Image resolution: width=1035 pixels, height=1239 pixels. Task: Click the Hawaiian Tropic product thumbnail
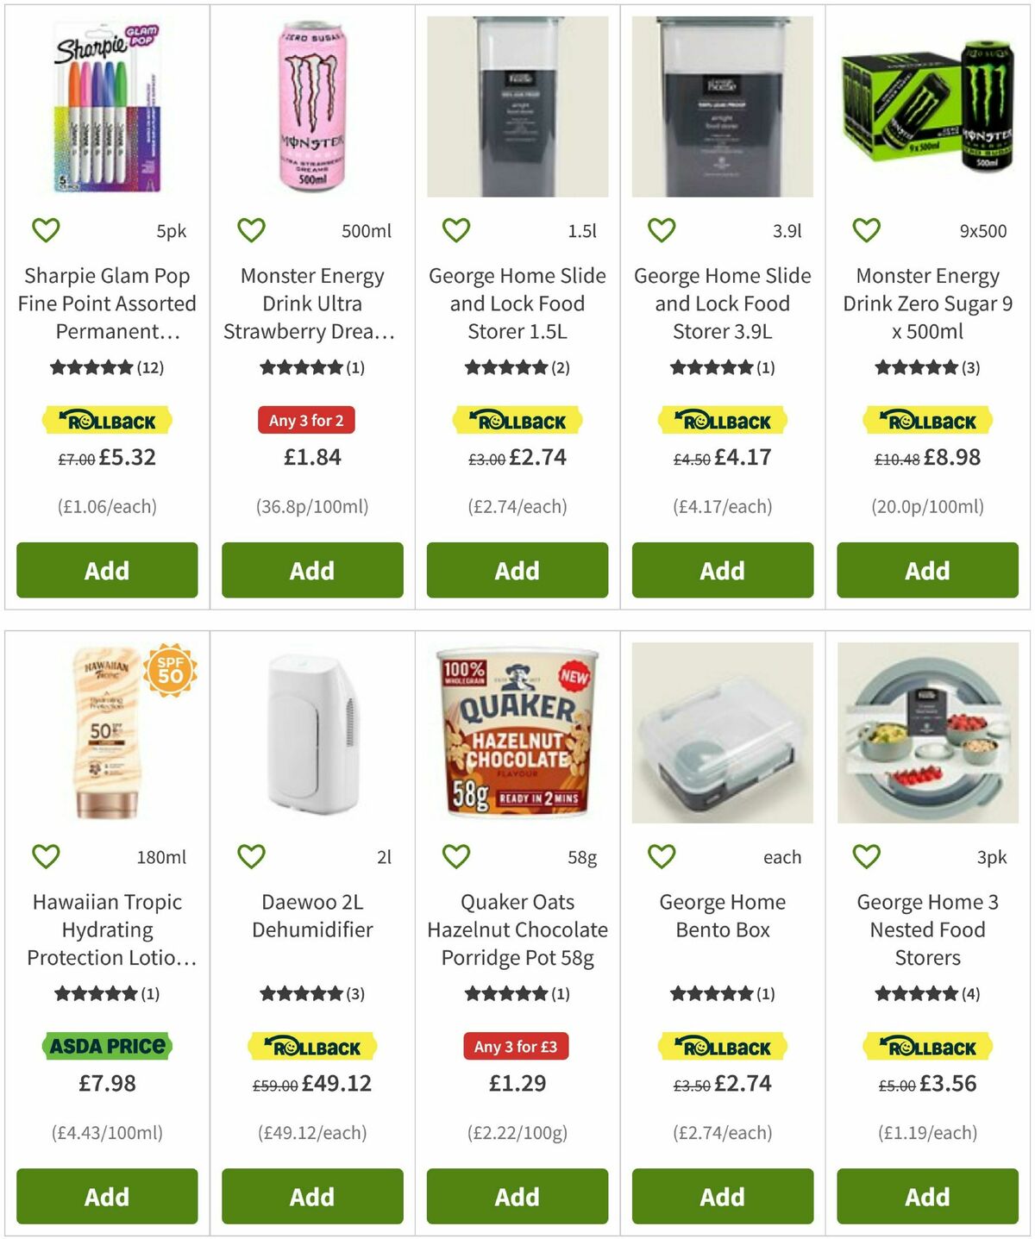[106, 737]
